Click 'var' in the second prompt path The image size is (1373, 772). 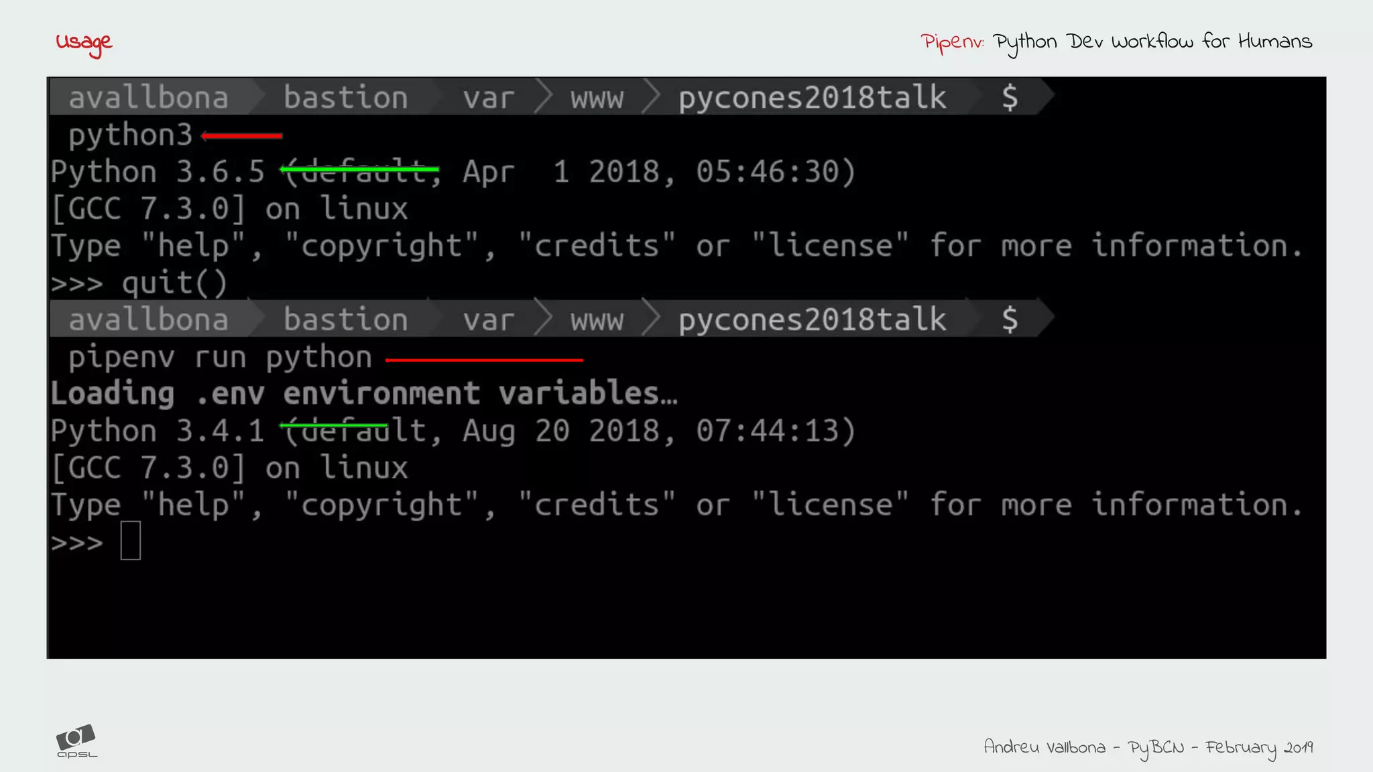489,320
